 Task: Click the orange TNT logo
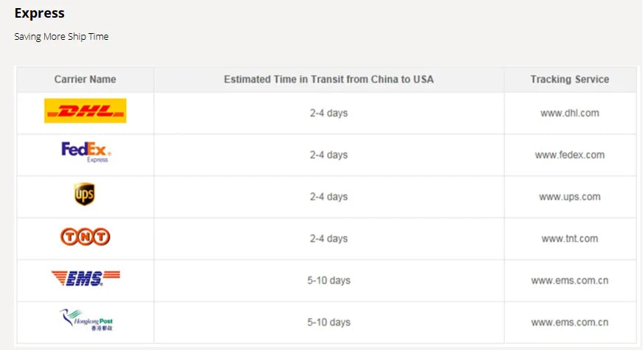point(85,237)
